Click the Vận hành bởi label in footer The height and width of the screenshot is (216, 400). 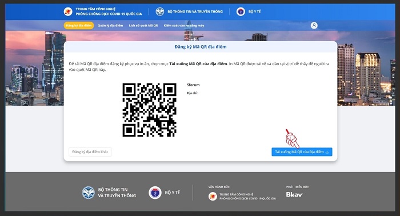pos(219,187)
